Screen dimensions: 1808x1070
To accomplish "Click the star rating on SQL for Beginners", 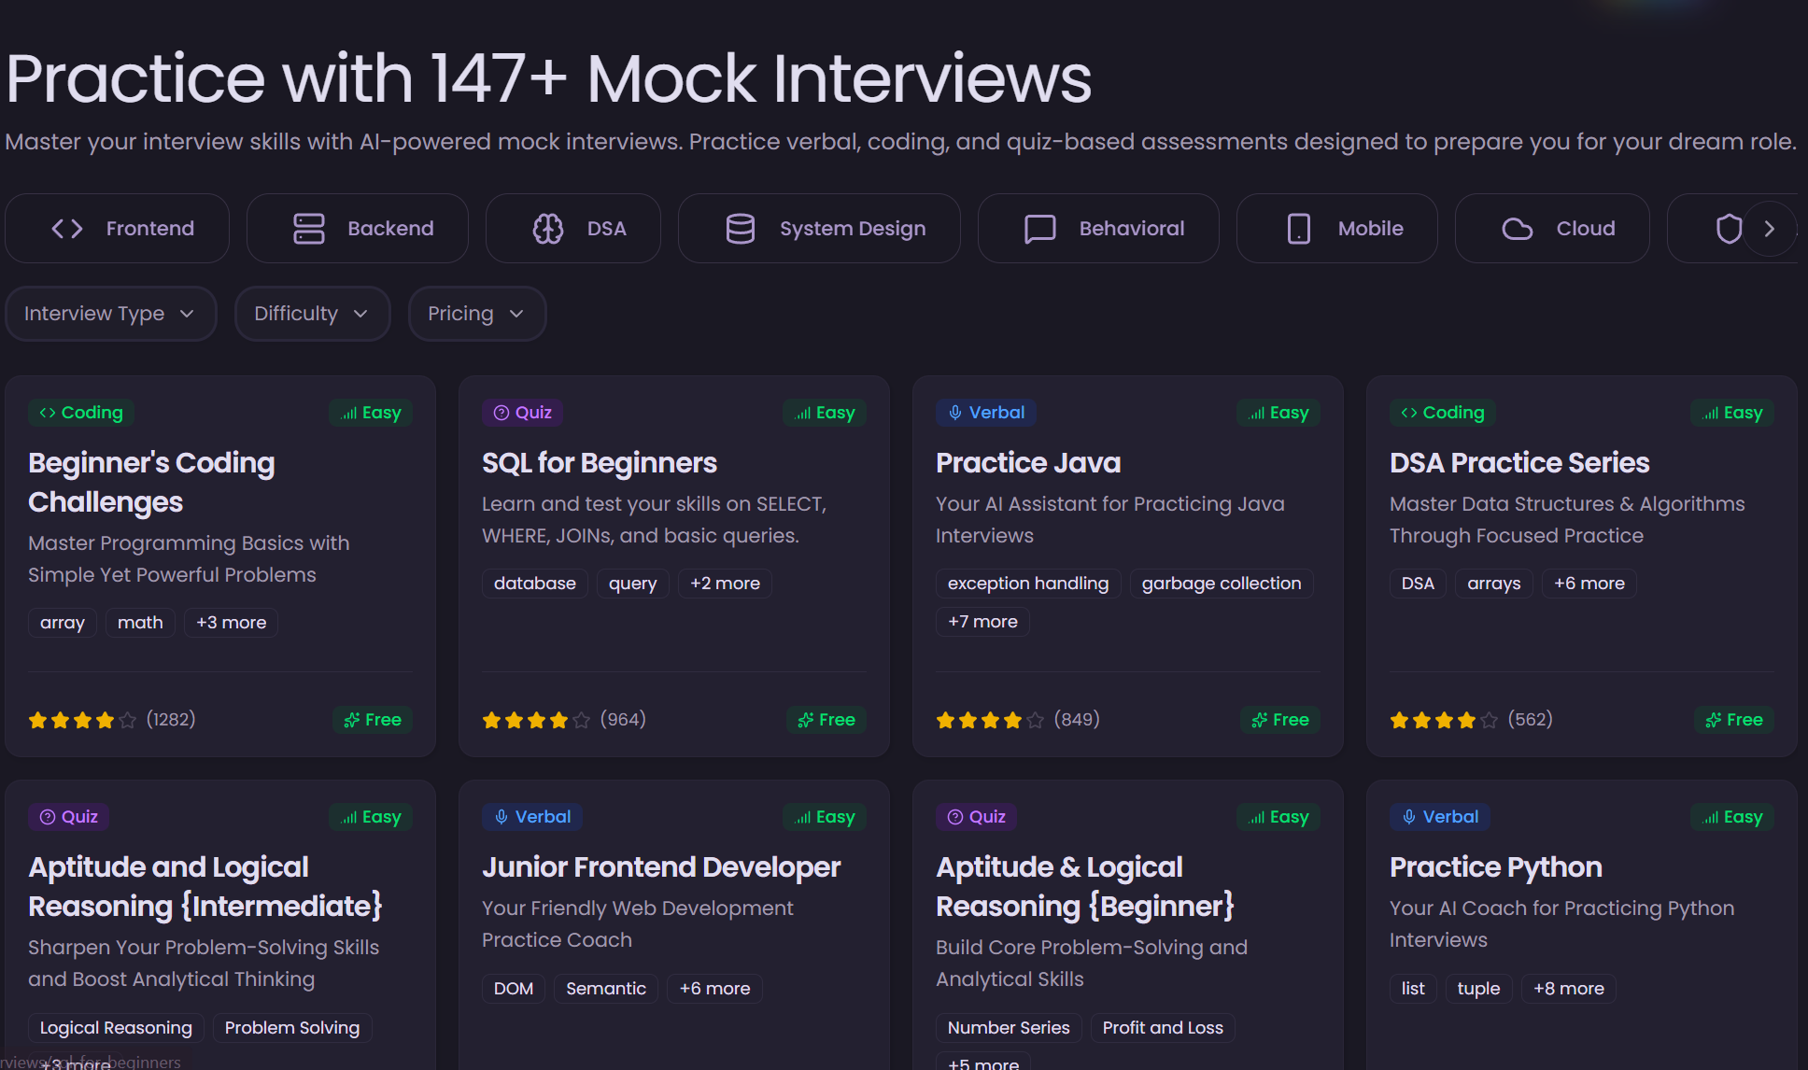I will coord(536,719).
